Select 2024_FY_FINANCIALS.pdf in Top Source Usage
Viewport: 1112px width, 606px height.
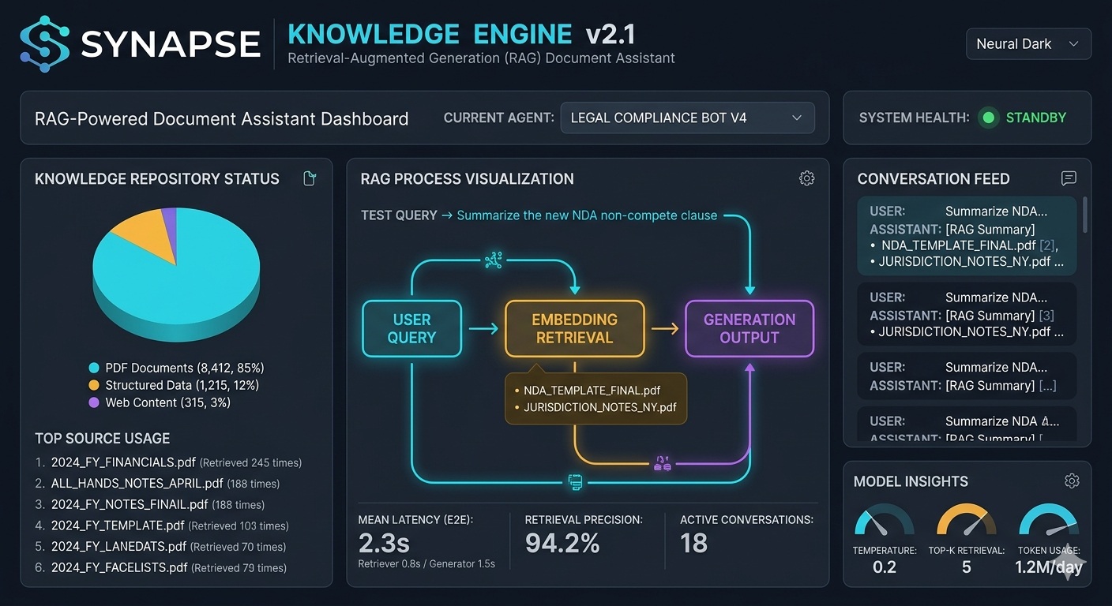tap(123, 462)
